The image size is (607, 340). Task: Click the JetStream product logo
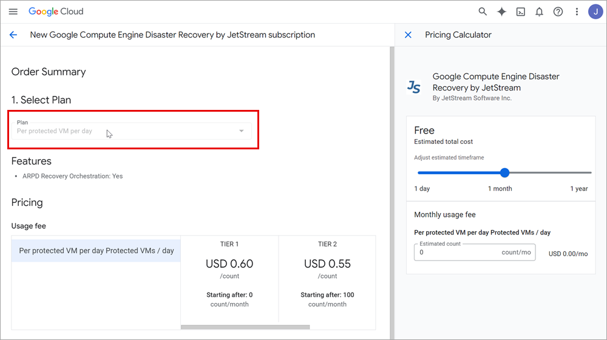(414, 87)
